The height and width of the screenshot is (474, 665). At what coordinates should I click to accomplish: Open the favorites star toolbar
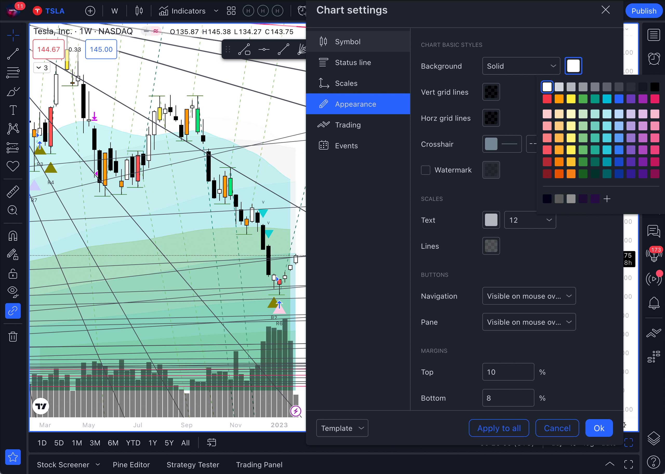click(x=13, y=457)
